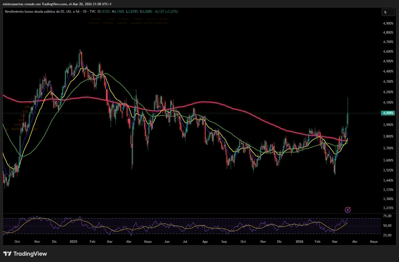
Task: Click the 4,800% price axis label
Action: (x=388, y=33)
